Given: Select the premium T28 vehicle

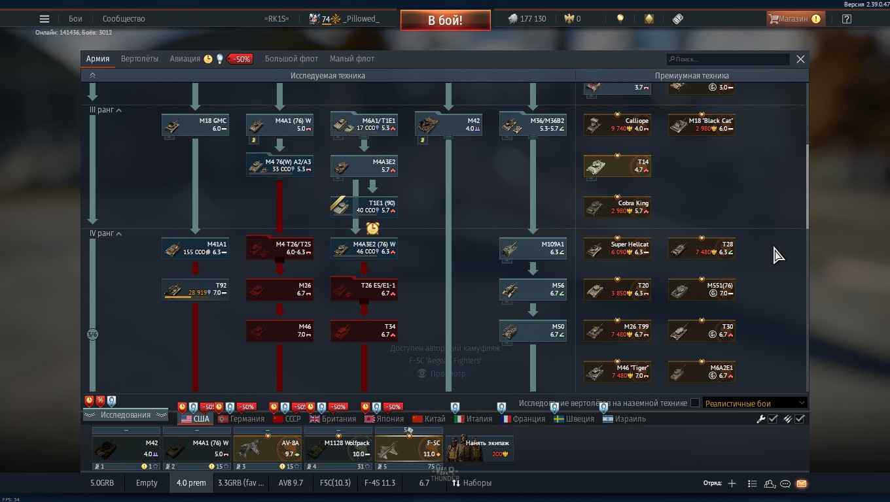Looking at the screenshot, I should click(x=702, y=248).
